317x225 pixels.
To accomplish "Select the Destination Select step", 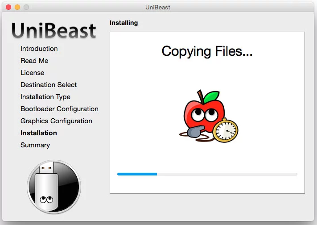I will click(49, 85).
